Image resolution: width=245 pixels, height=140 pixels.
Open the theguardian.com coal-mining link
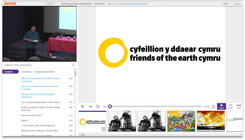41,80
